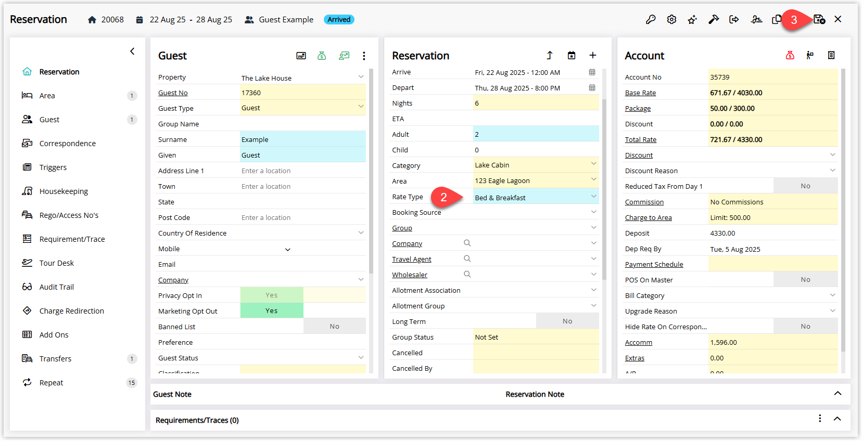This screenshot has width=862, height=441.
Task: Open the gear settings icon in top toolbar
Action: coord(671,19)
